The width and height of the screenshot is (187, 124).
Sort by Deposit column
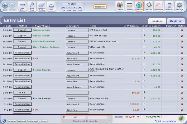click(155, 26)
